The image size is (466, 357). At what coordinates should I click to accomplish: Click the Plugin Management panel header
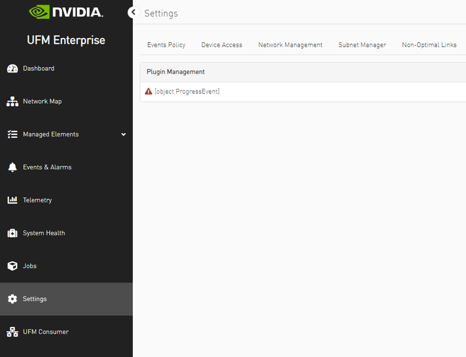click(175, 72)
